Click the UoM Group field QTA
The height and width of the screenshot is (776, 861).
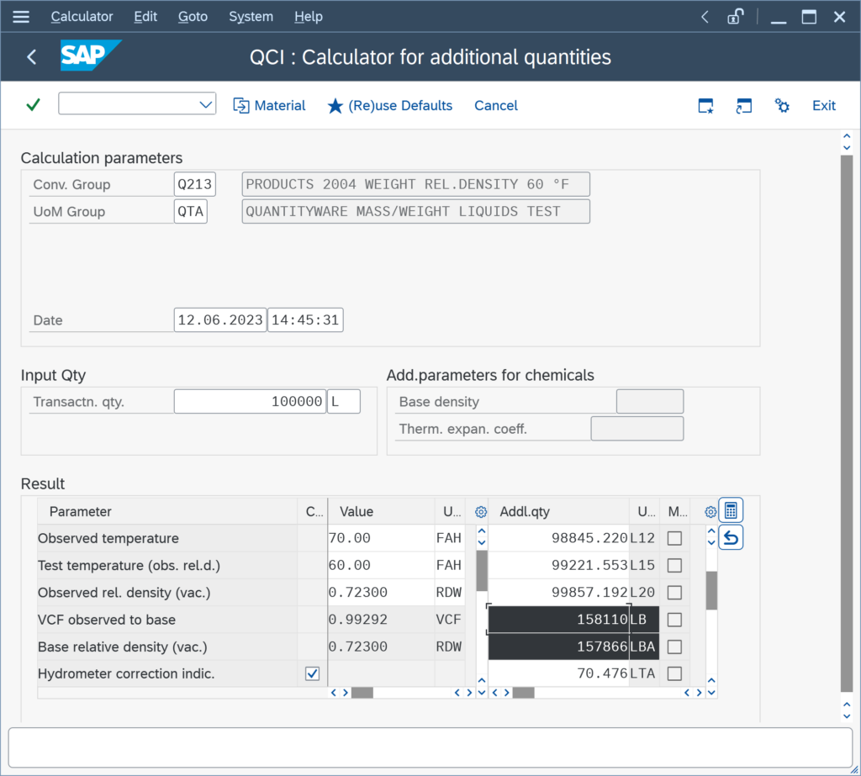pos(191,211)
